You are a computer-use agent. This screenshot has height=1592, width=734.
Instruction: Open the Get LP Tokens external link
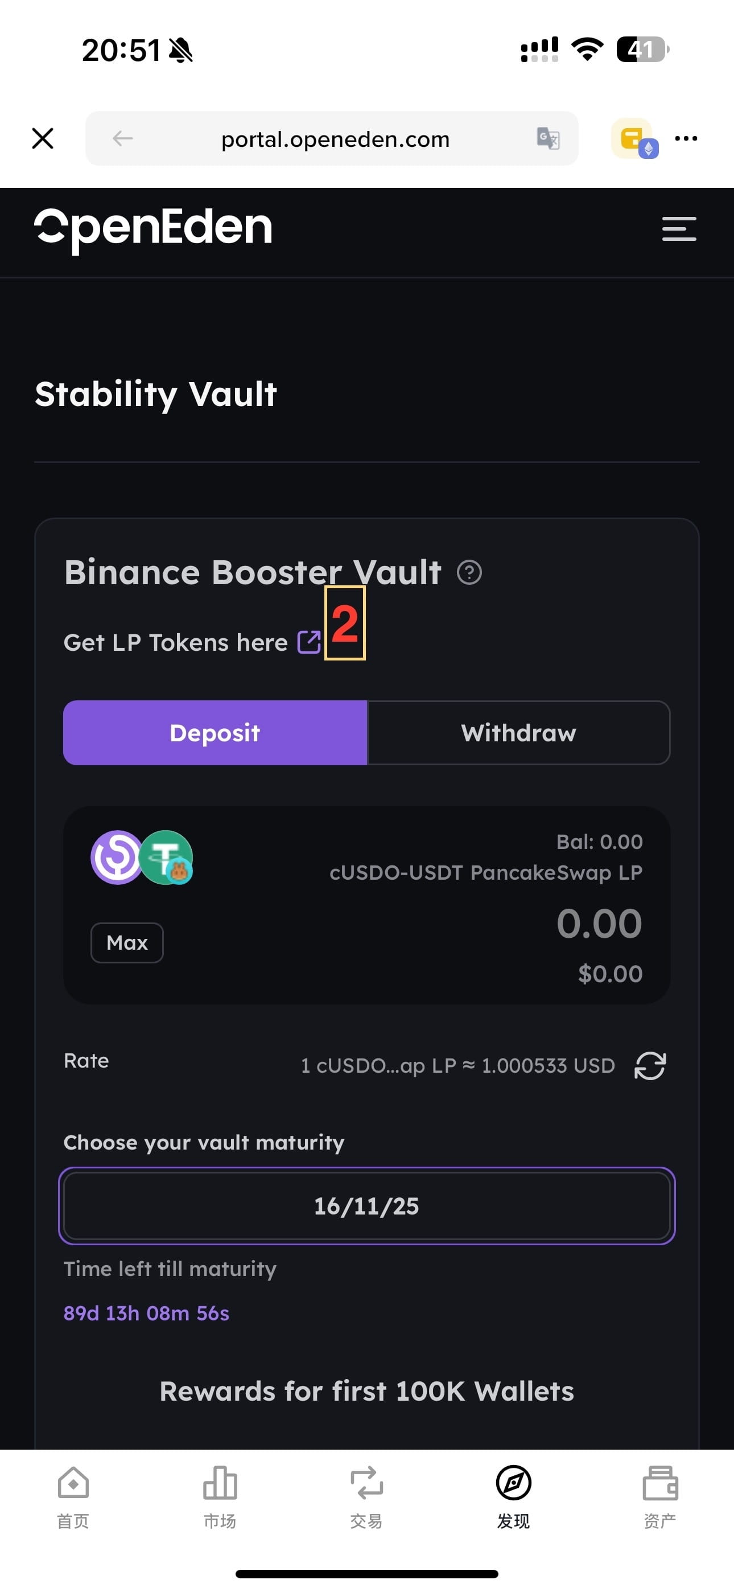point(309,642)
